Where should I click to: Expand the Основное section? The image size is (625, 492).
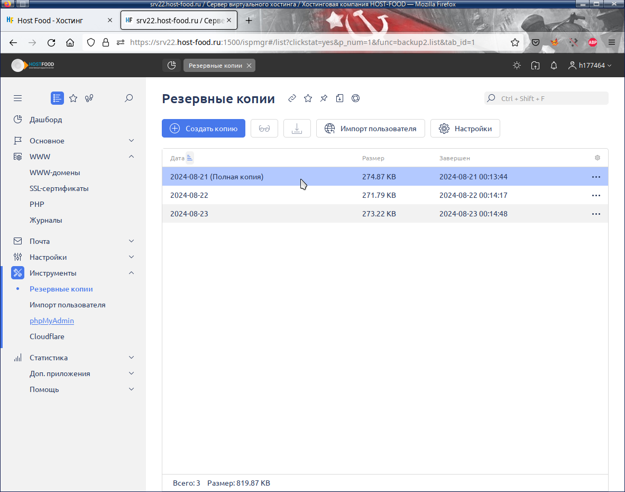click(74, 141)
